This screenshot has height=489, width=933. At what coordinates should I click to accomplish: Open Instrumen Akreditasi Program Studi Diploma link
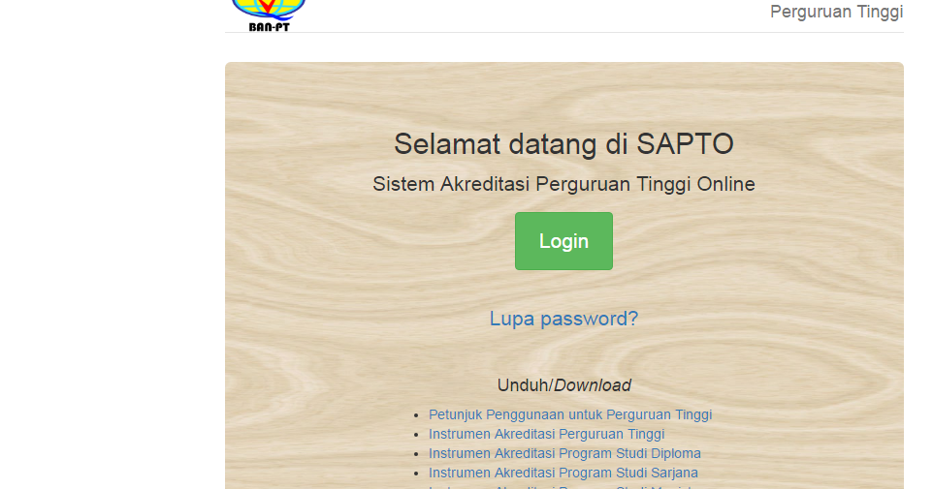[x=564, y=453]
